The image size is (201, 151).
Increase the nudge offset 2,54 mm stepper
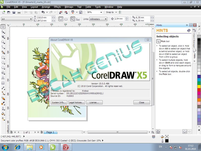click(x=127, y=18)
